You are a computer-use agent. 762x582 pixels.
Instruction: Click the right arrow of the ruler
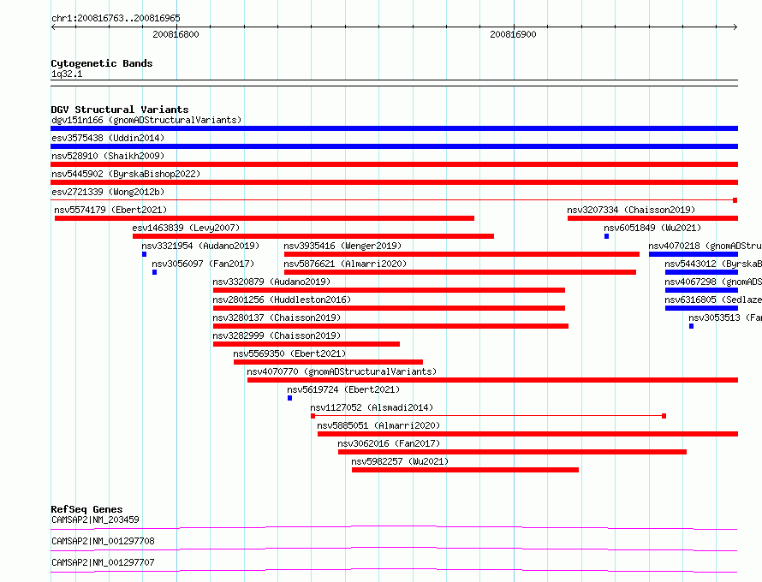tap(735, 27)
